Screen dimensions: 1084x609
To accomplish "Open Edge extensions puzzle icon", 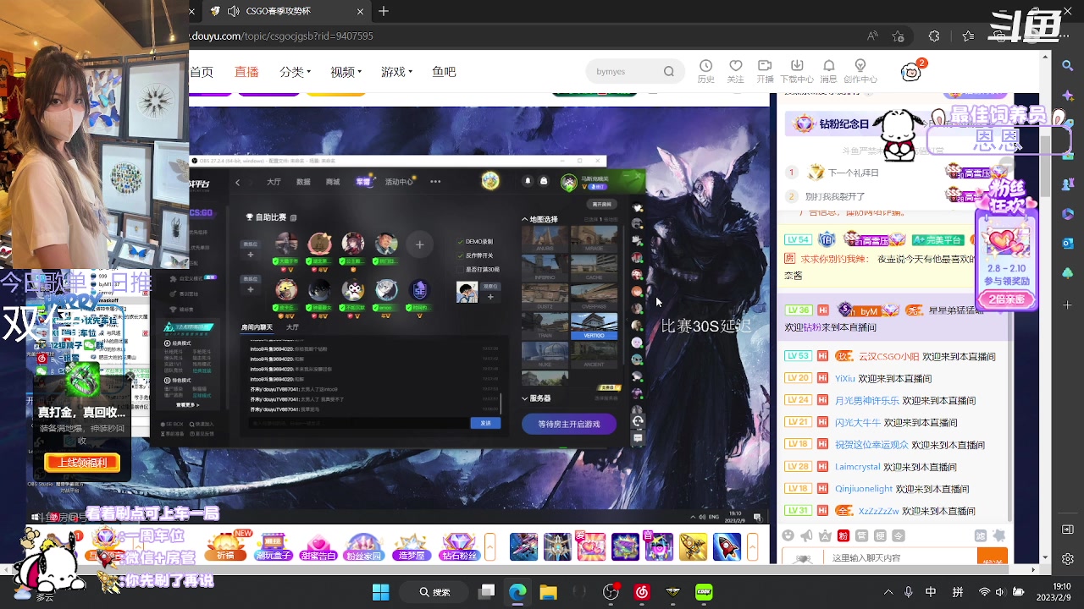I will [x=934, y=36].
